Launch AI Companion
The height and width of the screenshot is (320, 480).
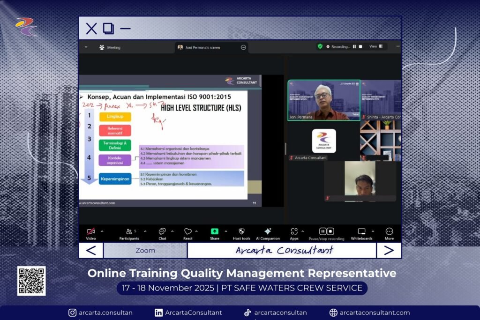pyautogui.click(x=268, y=231)
